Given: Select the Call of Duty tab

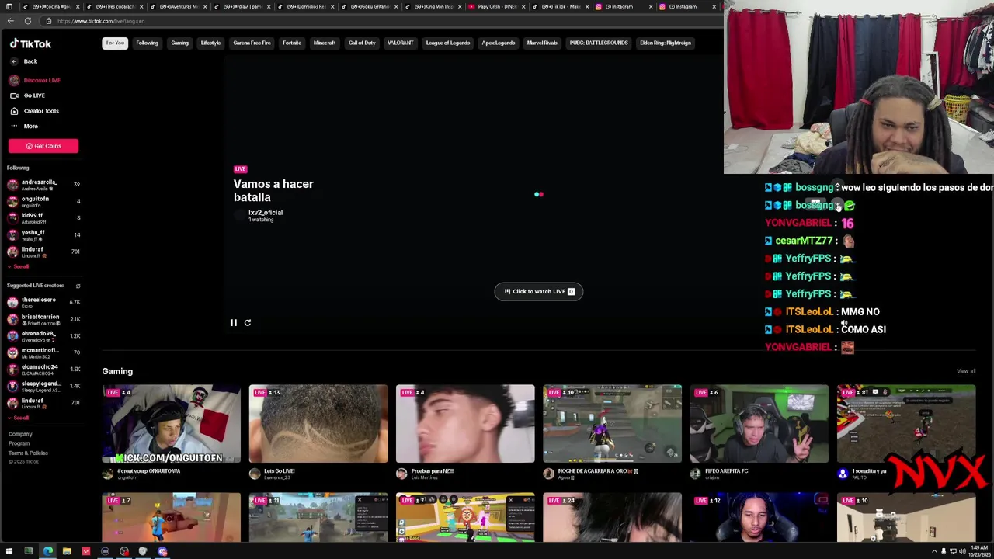Looking at the screenshot, I should coord(362,43).
